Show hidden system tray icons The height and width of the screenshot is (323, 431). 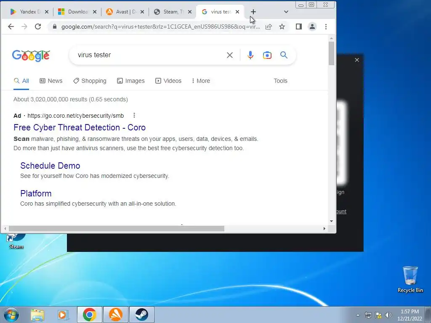pos(358,315)
